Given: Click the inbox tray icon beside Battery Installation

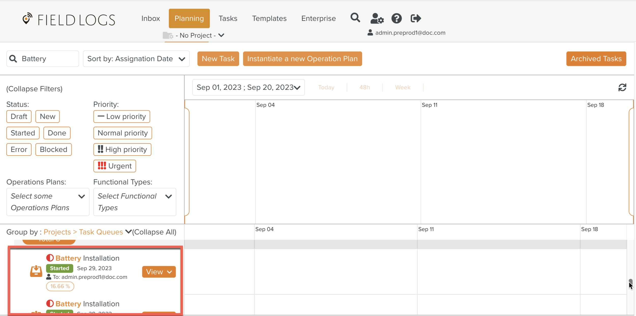Looking at the screenshot, I should click(36, 271).
